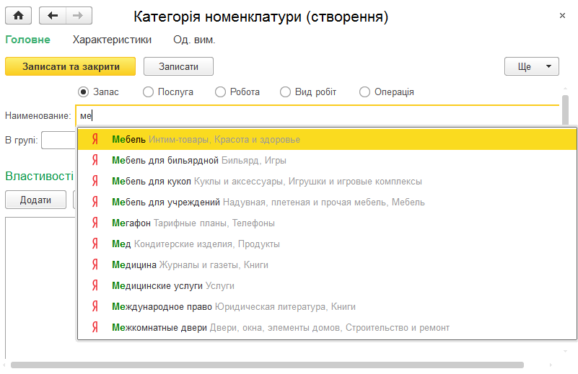The width and height of the screenshot is (578, 374).
Task: Choose suggestion Мебель для кукол
Action: pos(327,181)
